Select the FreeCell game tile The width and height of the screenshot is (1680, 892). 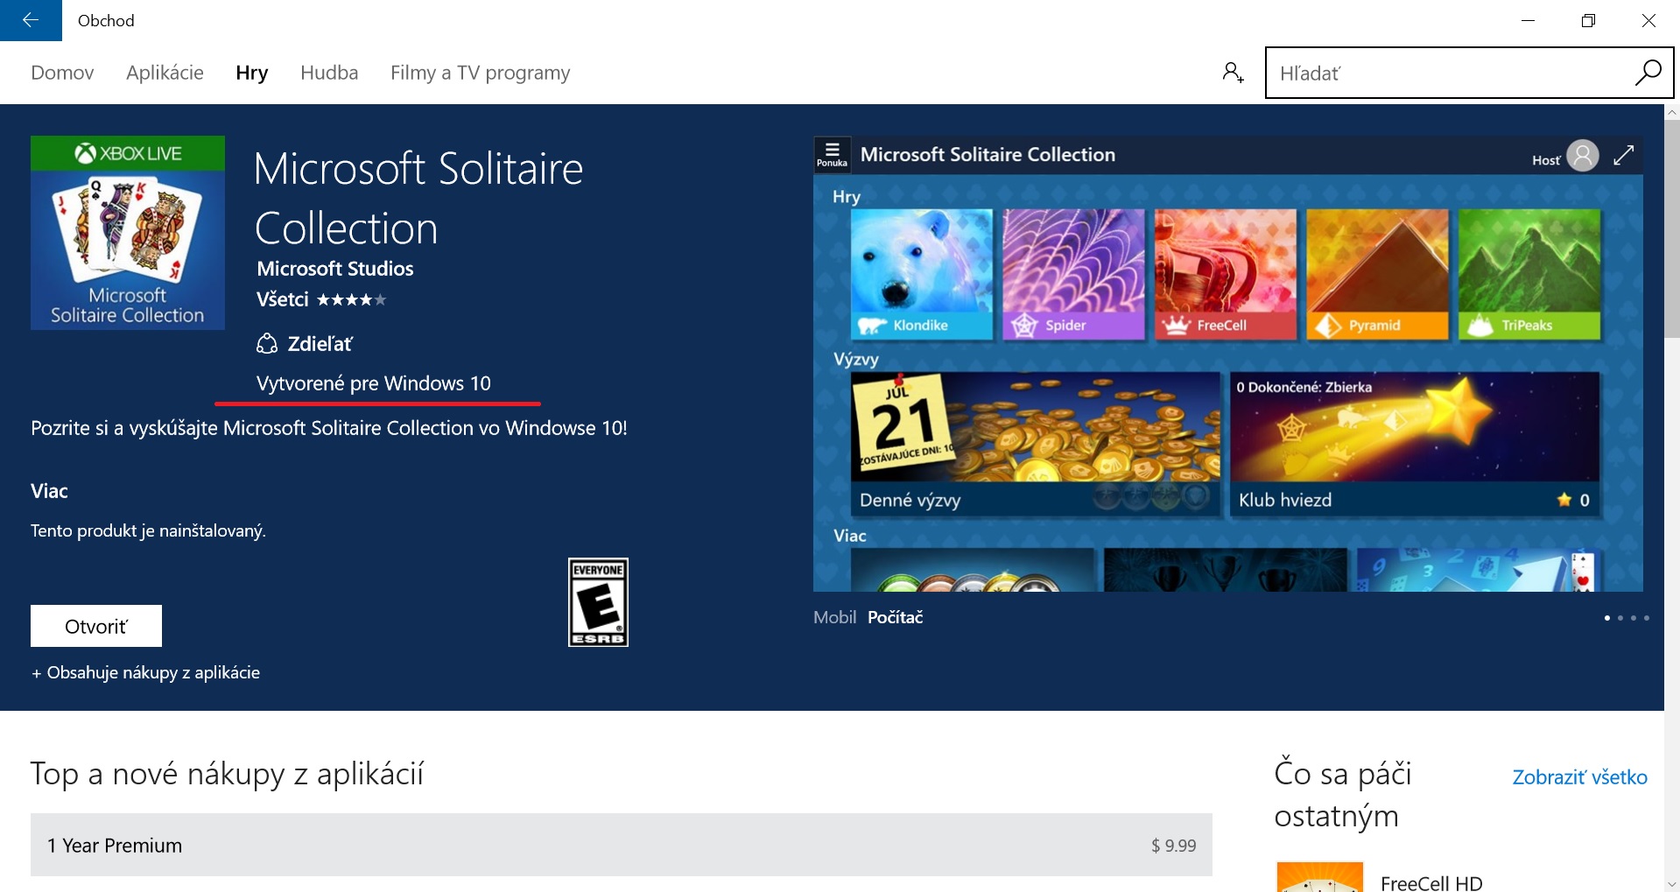[1226, 274]
